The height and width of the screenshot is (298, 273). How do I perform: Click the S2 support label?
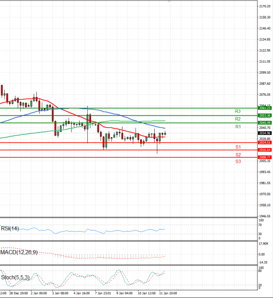click(x=238, y=155)
